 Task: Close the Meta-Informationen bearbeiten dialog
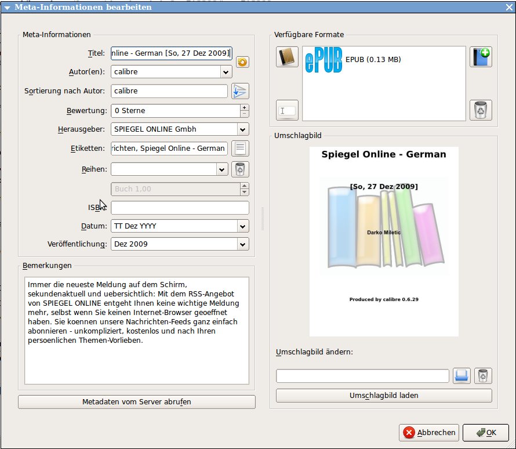[x=509, y=7]
